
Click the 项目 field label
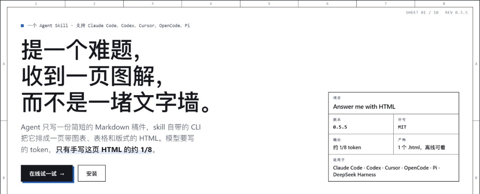[x=337, y=98]
